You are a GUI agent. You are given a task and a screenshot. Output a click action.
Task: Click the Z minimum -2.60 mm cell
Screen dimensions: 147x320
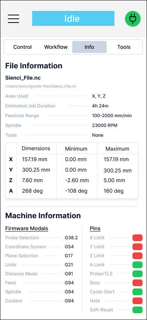point(77,180)
